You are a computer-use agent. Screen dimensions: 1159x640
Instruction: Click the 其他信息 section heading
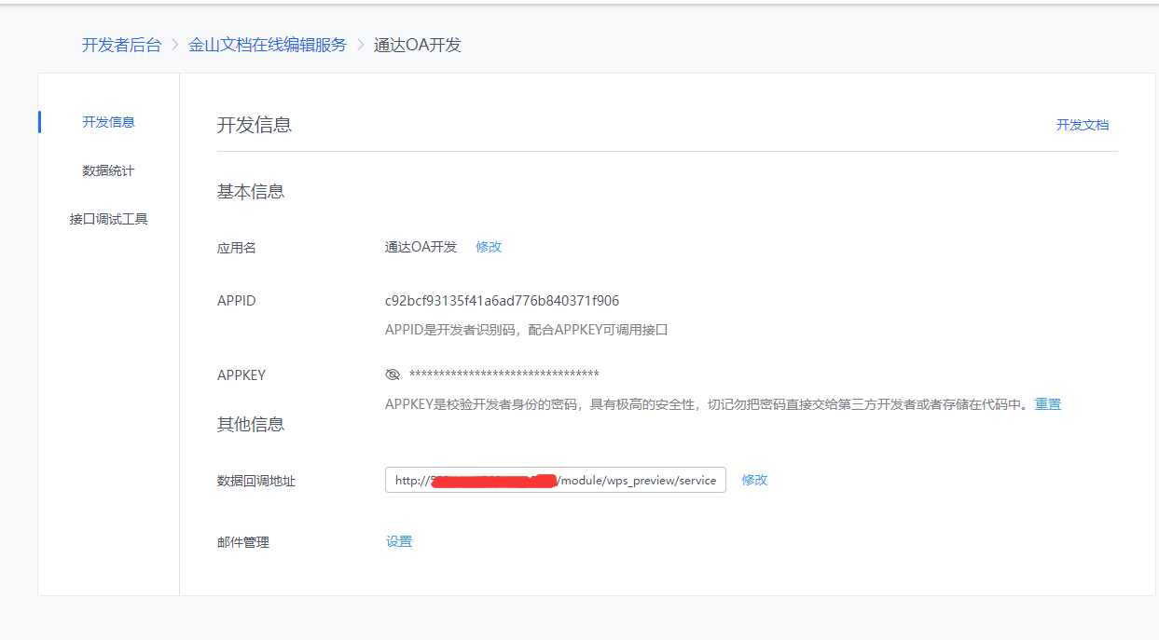(x=251, y=424)
